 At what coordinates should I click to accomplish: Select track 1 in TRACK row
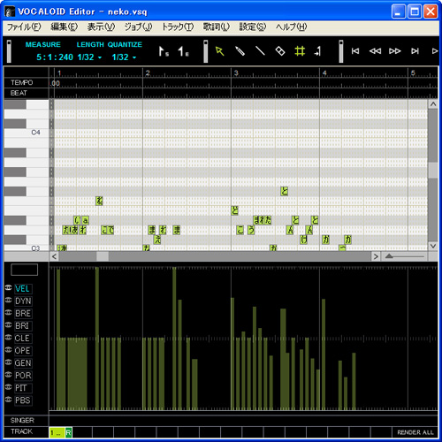click(57, 432)
